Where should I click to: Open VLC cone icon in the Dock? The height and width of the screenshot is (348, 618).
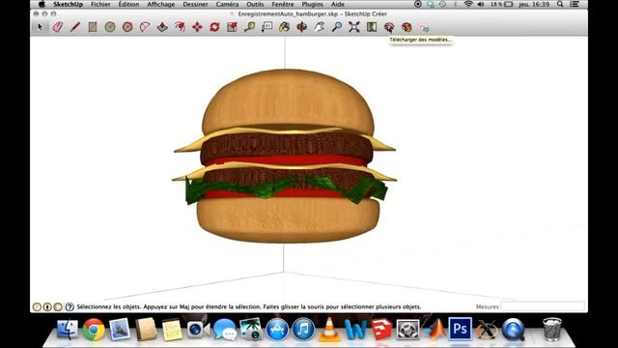click(x=329, y=329)
